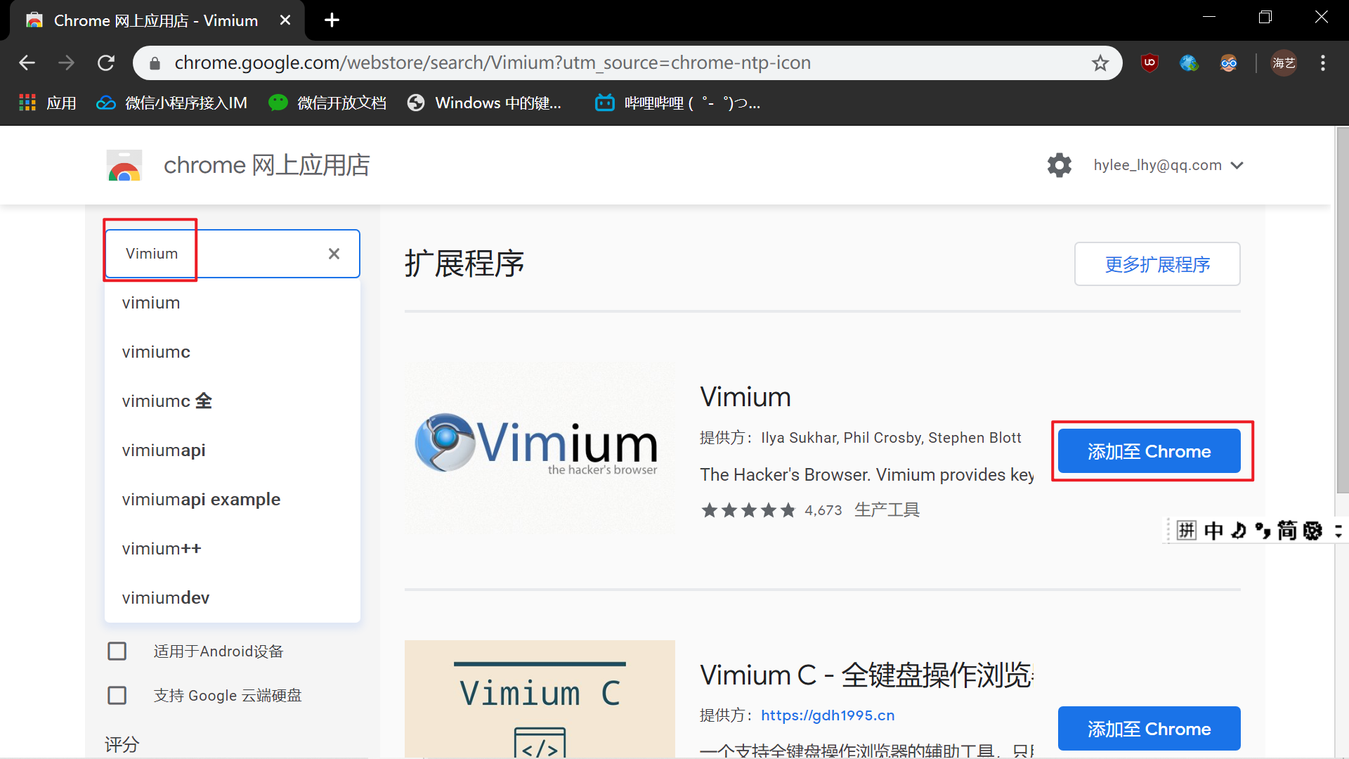Select the Chrome 网上应用店 - Vimium tab

tap(158, 20)
